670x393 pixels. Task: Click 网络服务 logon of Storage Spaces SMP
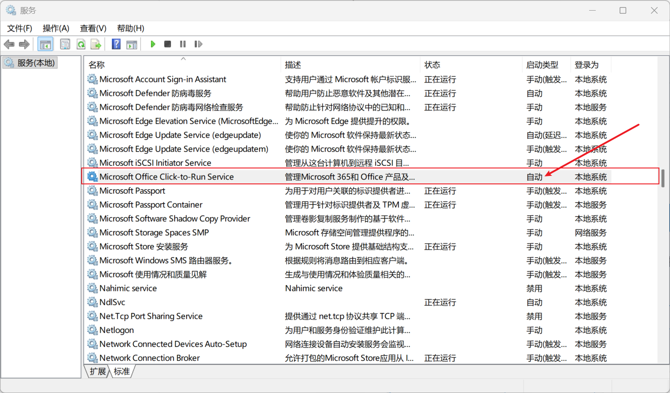click(x=590, y=233)
